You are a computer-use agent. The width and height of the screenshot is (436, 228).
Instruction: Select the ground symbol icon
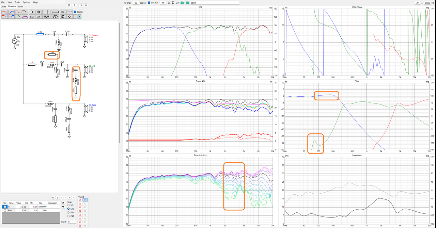point(69,17)
